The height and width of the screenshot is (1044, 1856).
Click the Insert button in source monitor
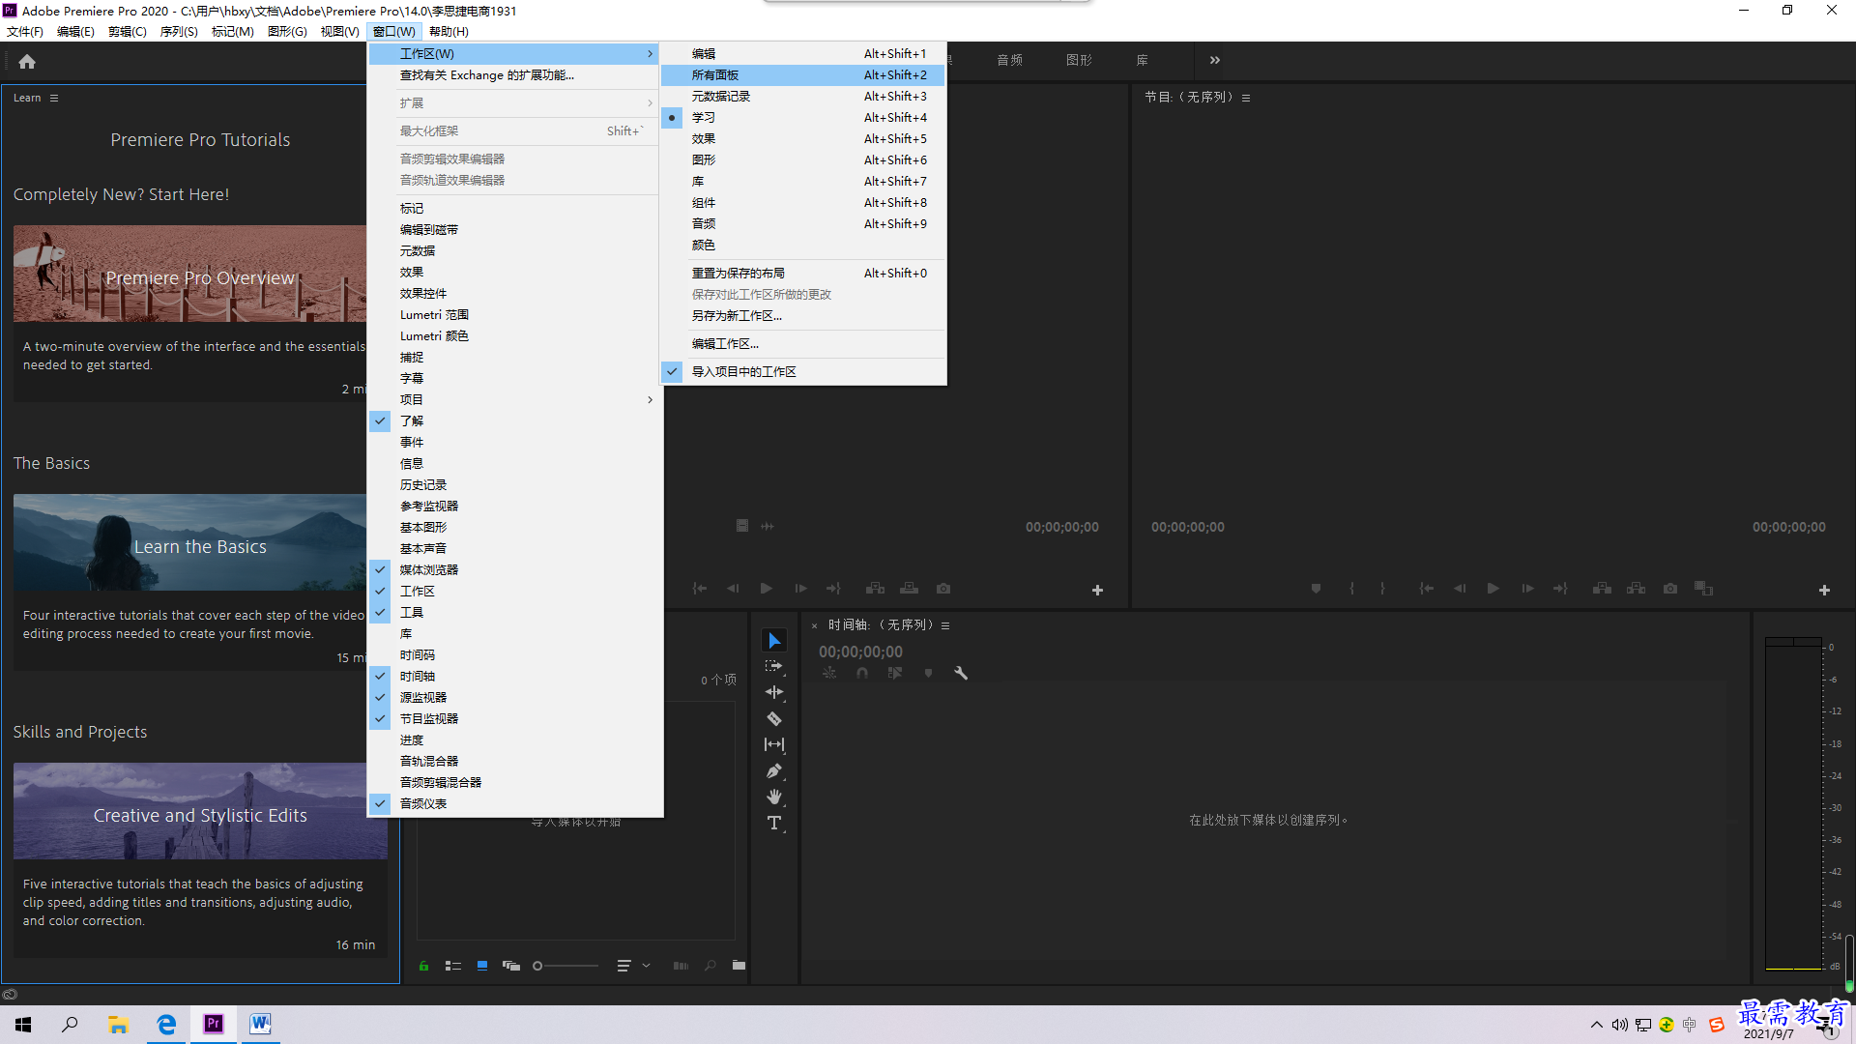(x=875, y=589)
